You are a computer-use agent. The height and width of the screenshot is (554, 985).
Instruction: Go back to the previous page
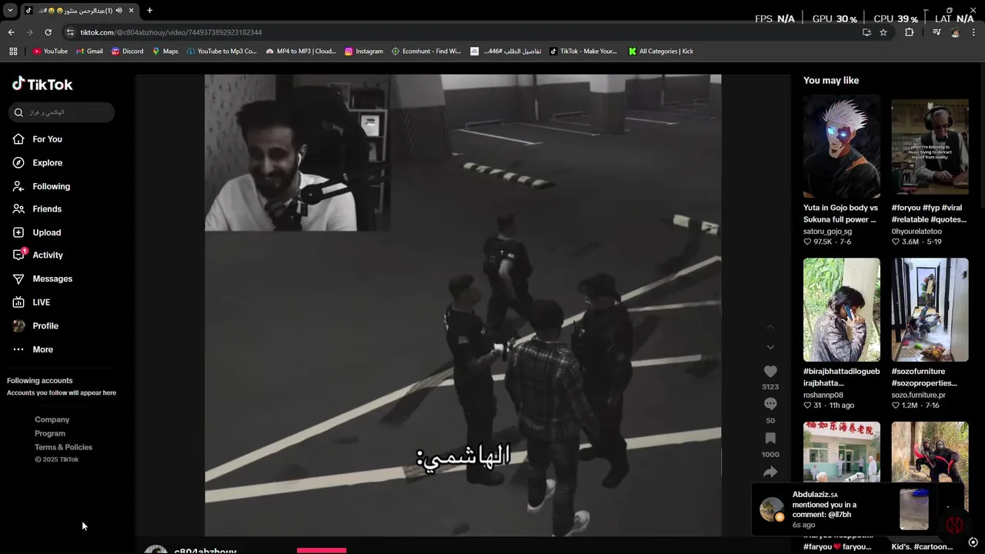[x=11, y=32]
